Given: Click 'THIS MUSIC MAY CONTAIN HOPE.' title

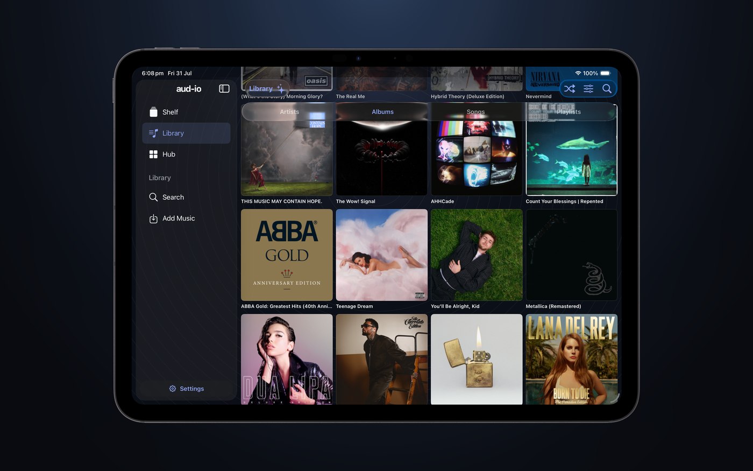Looking at the screenshot, I should point(281,201).
